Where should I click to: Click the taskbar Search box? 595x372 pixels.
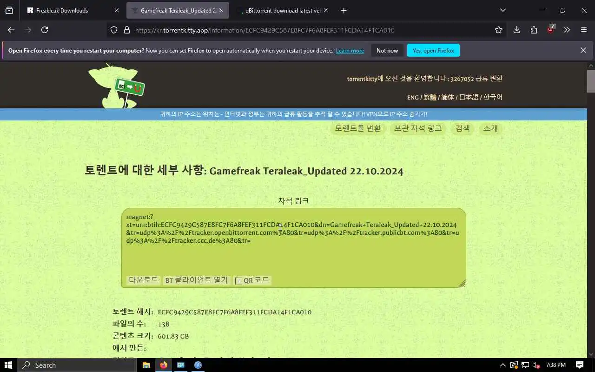click(x=77, y=365)
